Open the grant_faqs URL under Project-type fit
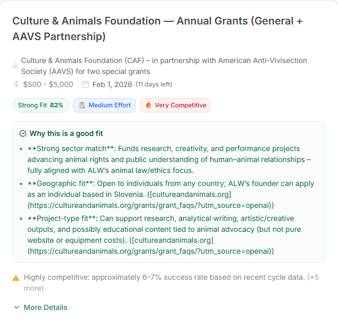Image resolution: width=338 pixels, height=323 pixels. tap(151, 251)
